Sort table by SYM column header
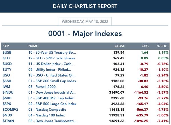The height and width of the screenshot is (125, 171). click(x=6, y=46)
